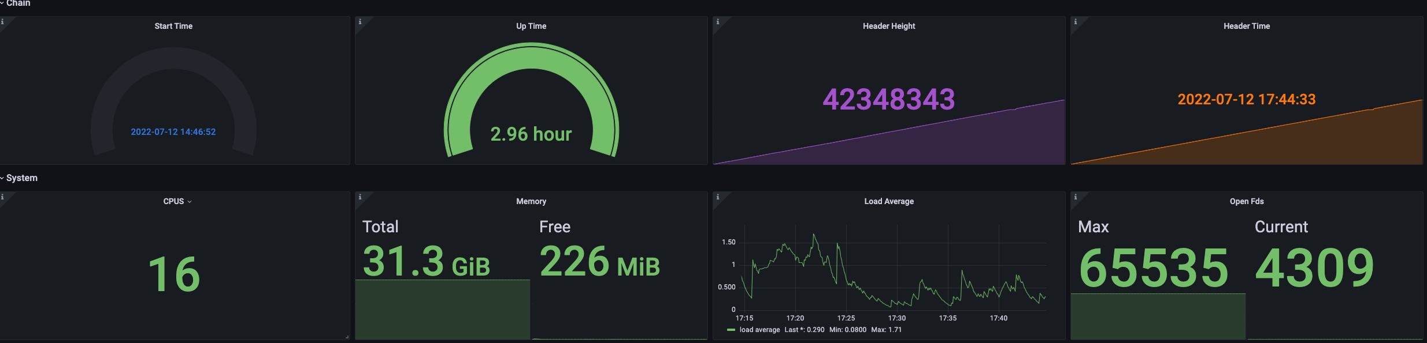Open info icon on Open Fds panel
This screenshot has height=343, width=1427.
click(x=1076, y=197)
